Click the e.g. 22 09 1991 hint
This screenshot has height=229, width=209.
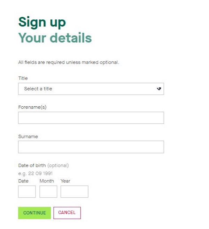point(36,173)
